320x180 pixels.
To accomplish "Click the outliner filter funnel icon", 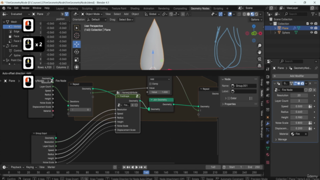I will (x=312, y=14).
